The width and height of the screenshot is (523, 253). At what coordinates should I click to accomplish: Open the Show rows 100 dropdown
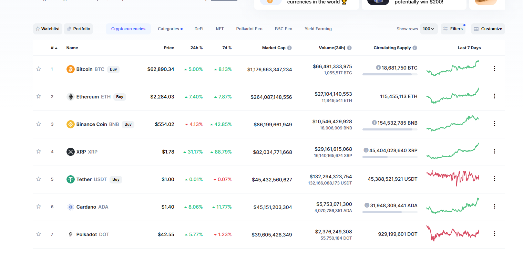pyautogui.click(x=429, y=29)
